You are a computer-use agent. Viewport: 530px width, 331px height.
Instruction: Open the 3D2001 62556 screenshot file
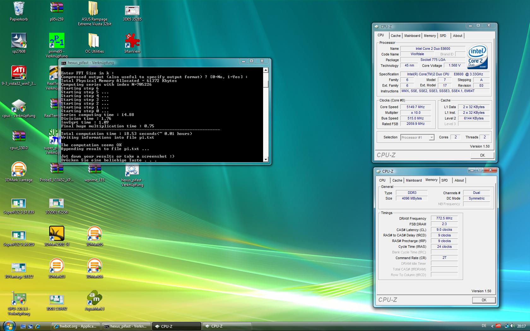(56, 206)
